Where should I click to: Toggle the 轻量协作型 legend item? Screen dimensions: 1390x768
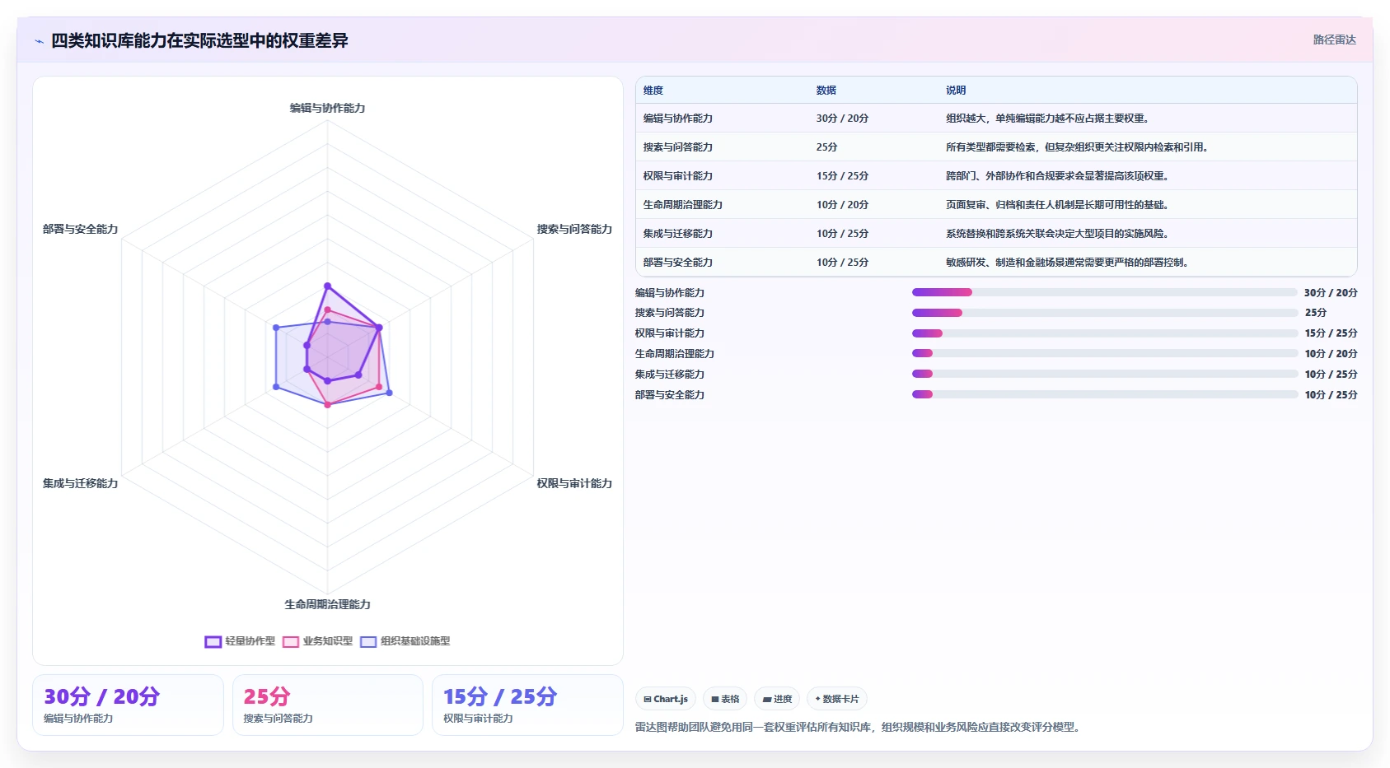tap(240, 641)
